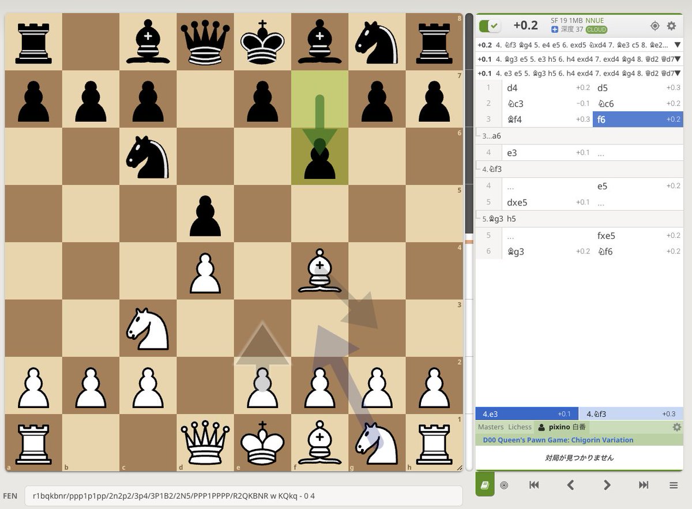Toggle the Stockfish engine analysis switch
This screenshot has width=692, height=509.
(x=490, y=26)
